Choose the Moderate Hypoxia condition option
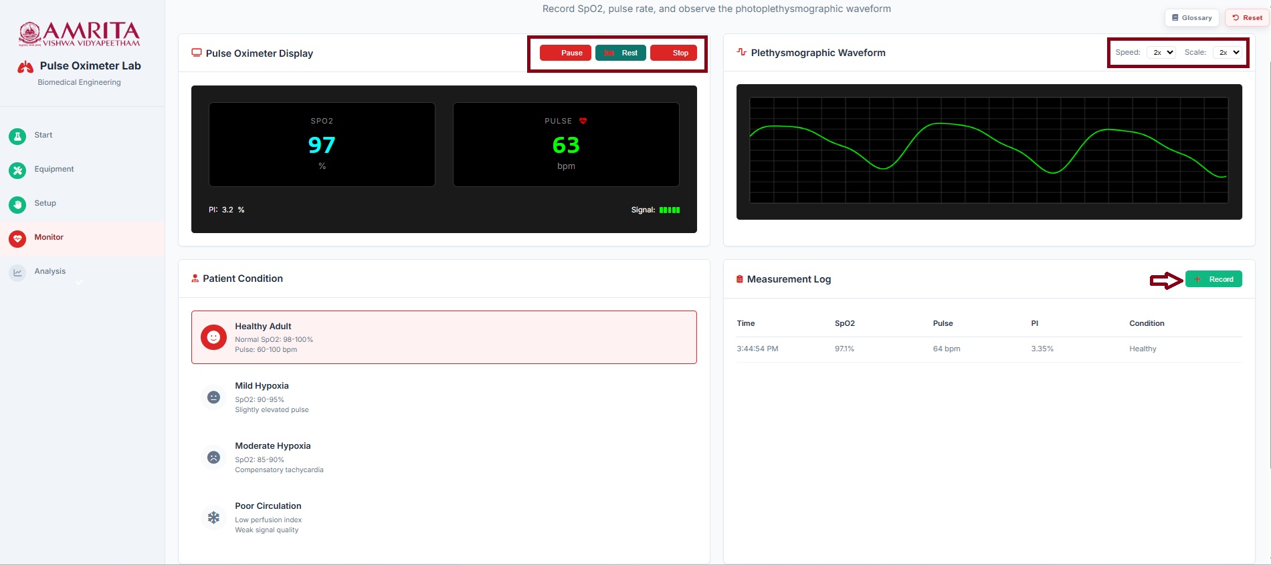Viewport: 1271px width, 565px height. (444, 457)
